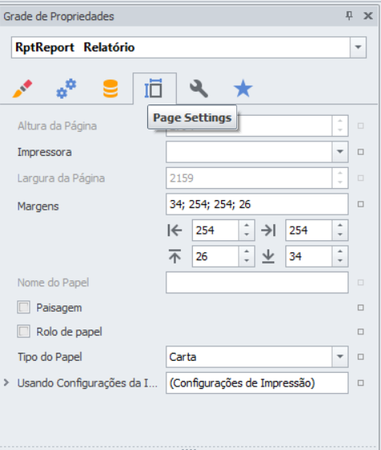This screenshot has height=450, width=381.
Task: Click the Tipo do Papel label
Action: point(50,357)
